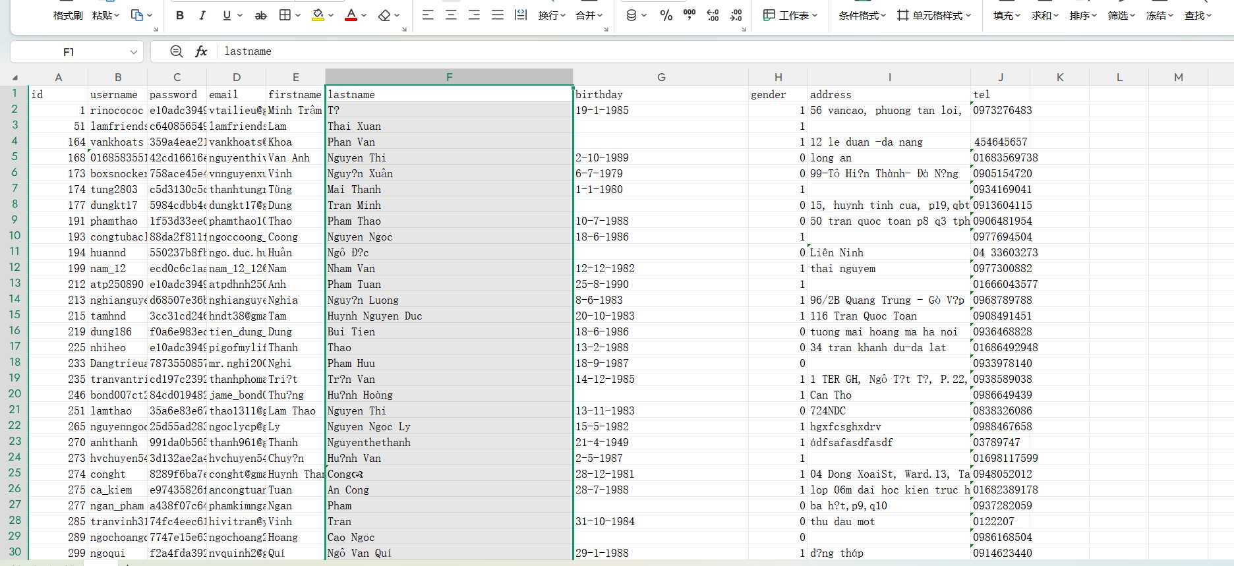The width and height of the screenshot is (1234, 566).
Task: Toggle italic formatting
Action: [202, 15]
